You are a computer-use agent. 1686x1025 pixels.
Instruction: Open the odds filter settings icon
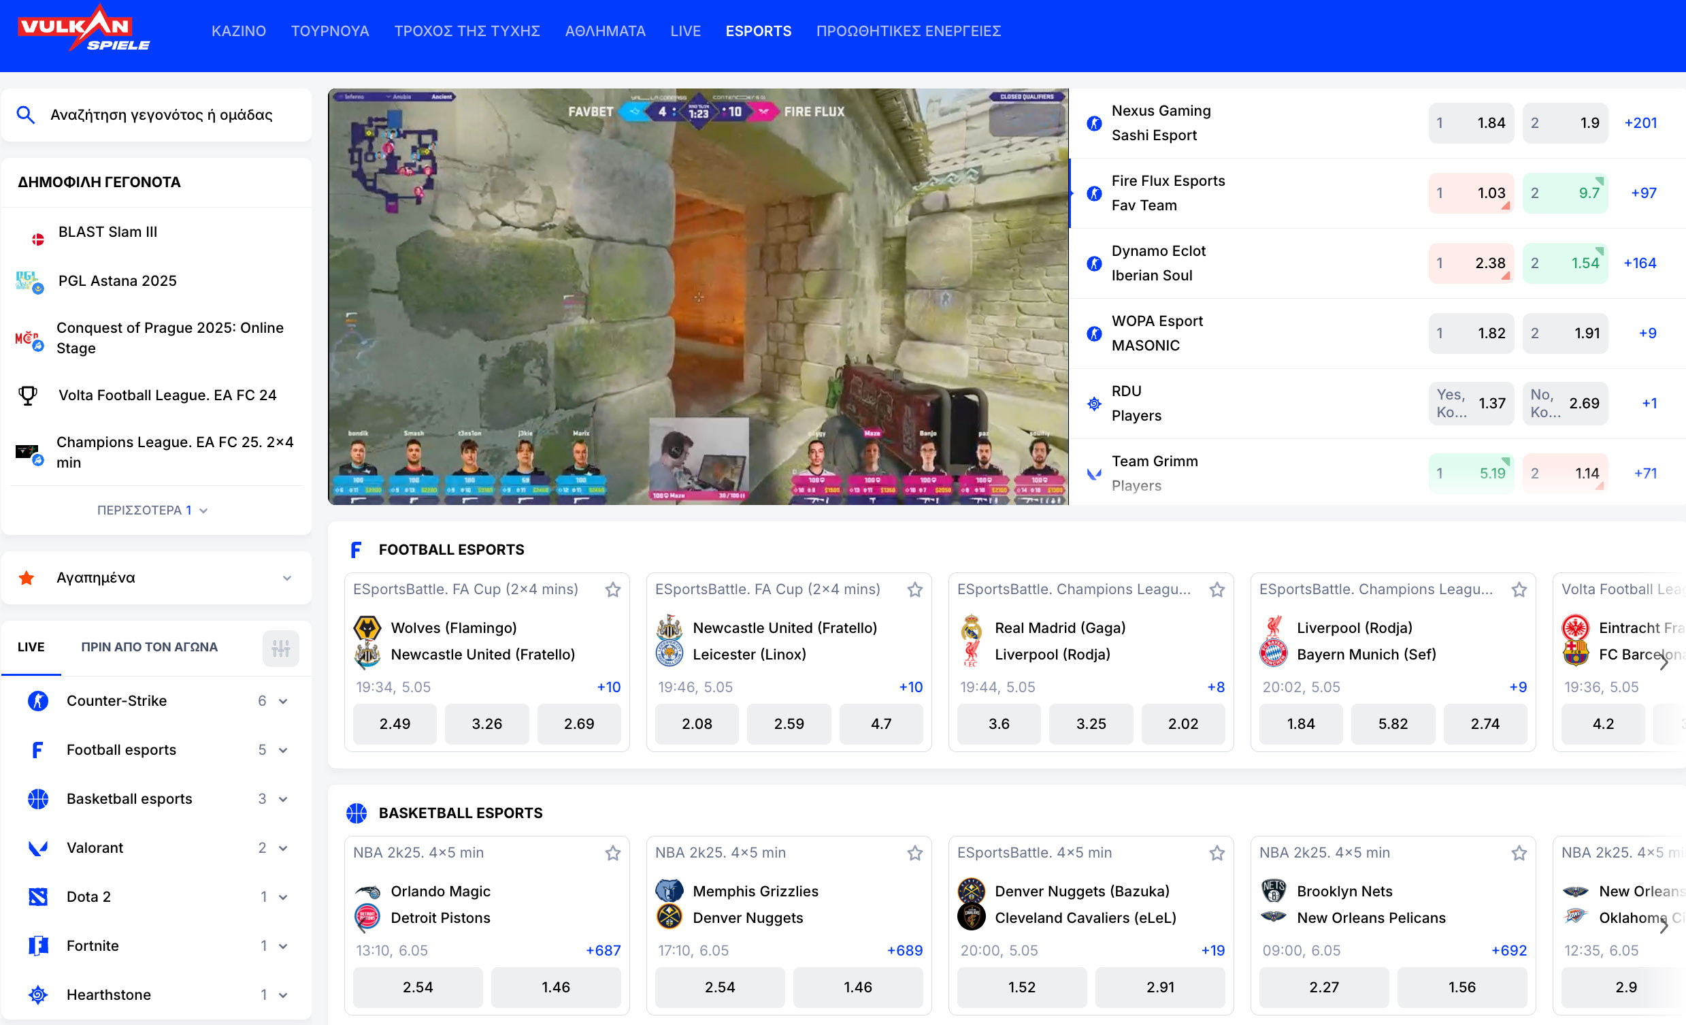point(280,648)
